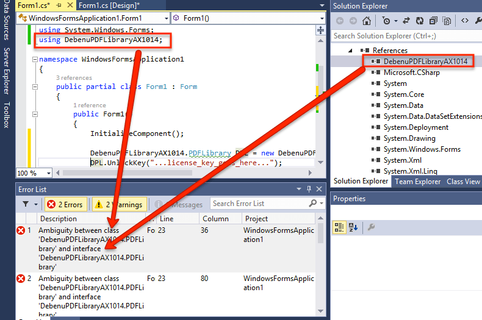Collapse the namespace WindowsFormsApplication1 block
This screenshot has width=482, height=320.
pyautogui.click(x=35, y=59)
